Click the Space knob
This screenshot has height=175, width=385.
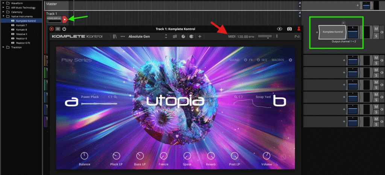click(x=187, y=156)
